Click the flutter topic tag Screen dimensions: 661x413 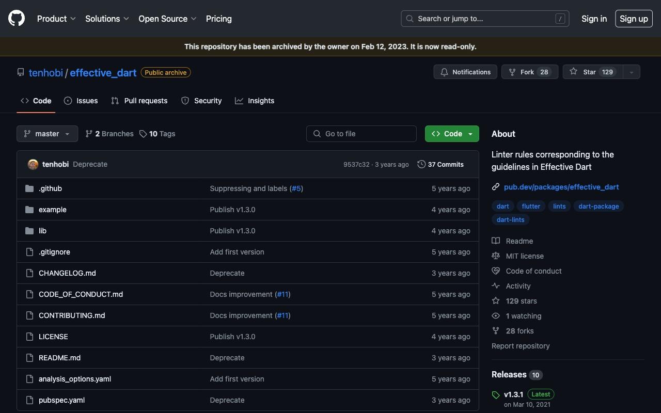[531, 206]
